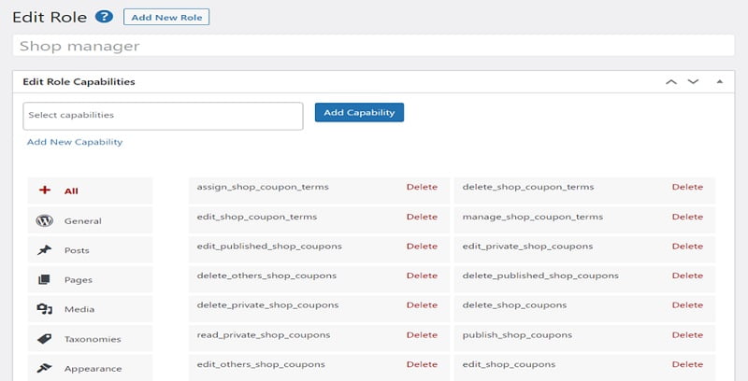Image resolution: width=748 pixels, height=381 pixels.
Task: Select the edit_others_shop_coupons text
Action: pos(261,364)
